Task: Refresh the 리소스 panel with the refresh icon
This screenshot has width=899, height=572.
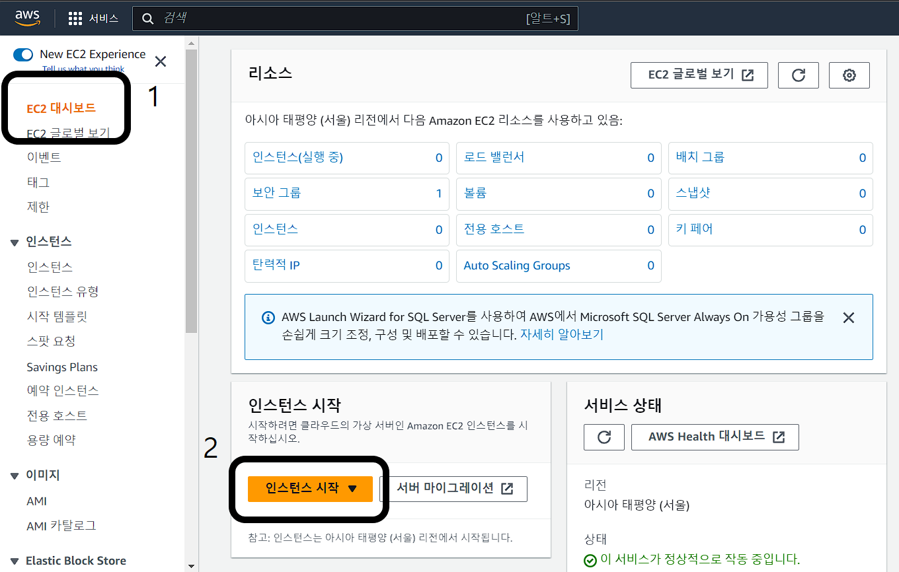Action: click(x=798, y=75)
